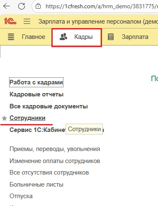The image size is (158, 206).
Task: Open the main hamburger menu beside the 1C logo
Action: point(27,22)
